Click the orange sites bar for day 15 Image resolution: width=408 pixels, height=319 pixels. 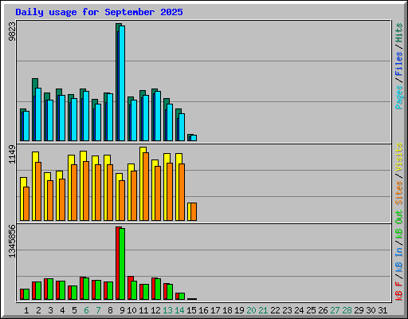pos(194,212)
